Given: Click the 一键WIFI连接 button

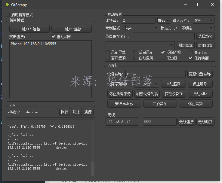Looking at the screenshot, I should (29, 29).
